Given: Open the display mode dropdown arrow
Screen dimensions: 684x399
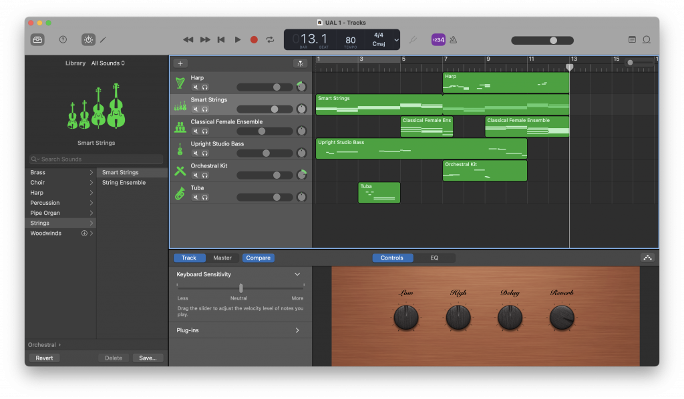Looking at the screenshot, I should (396, 39).
